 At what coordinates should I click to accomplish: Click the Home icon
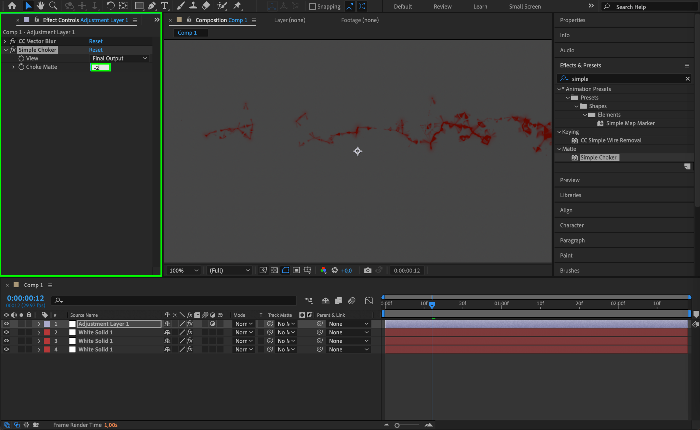[x=12, y=6]
